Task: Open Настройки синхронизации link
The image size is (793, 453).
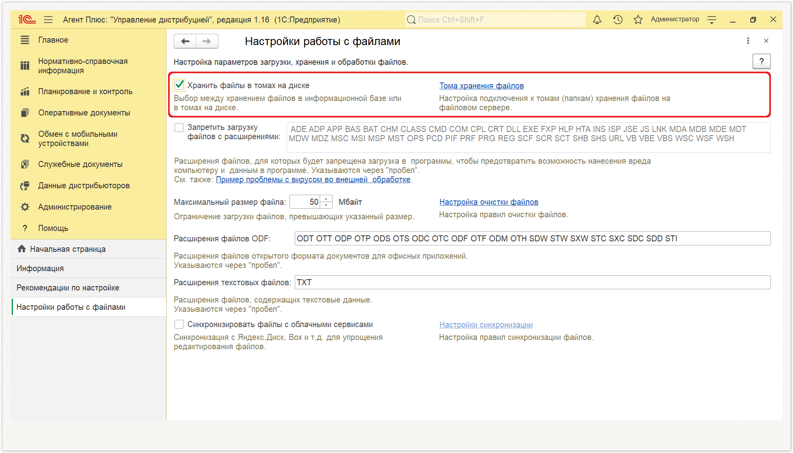Action: coord(486,325)
